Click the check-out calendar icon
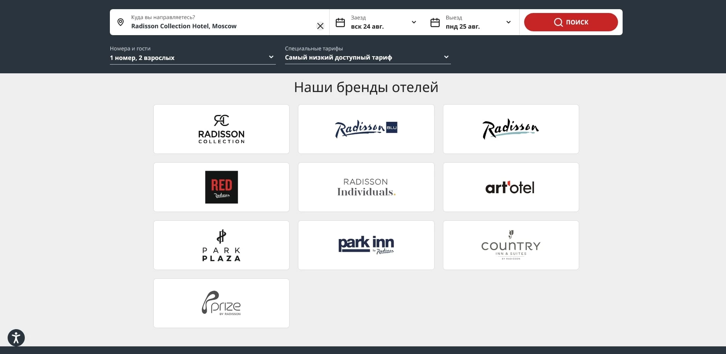The height and width of the screenshot is (354, 726). point(435,22)
